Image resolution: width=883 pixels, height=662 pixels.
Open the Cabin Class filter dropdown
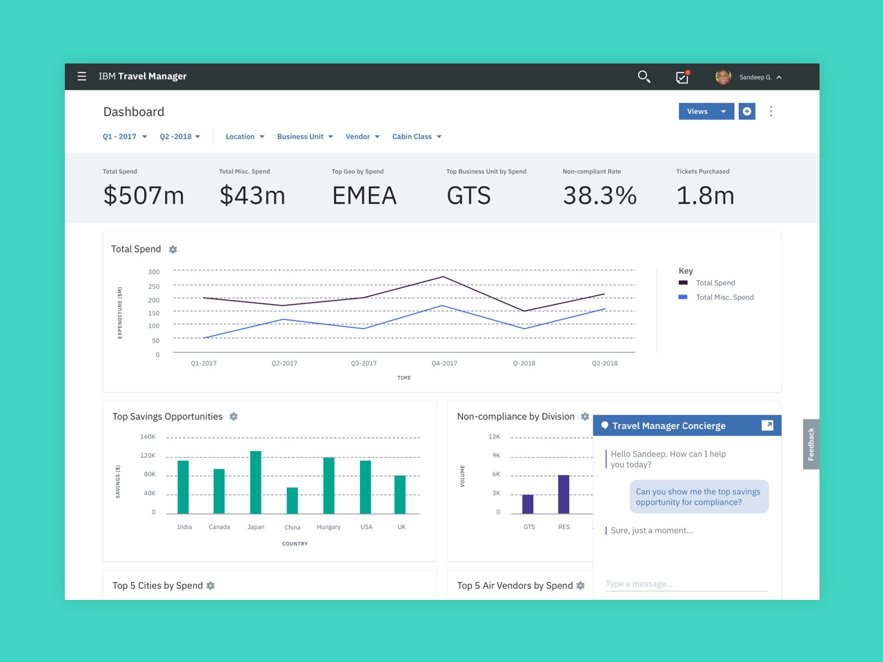(x=416, y=136)
